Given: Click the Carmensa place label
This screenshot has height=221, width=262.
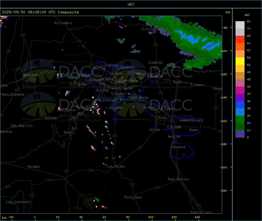Looking at the screenshot, I should [178, 147].
